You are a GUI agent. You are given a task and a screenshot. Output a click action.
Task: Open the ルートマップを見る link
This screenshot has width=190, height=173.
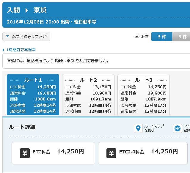coord(154,128)
